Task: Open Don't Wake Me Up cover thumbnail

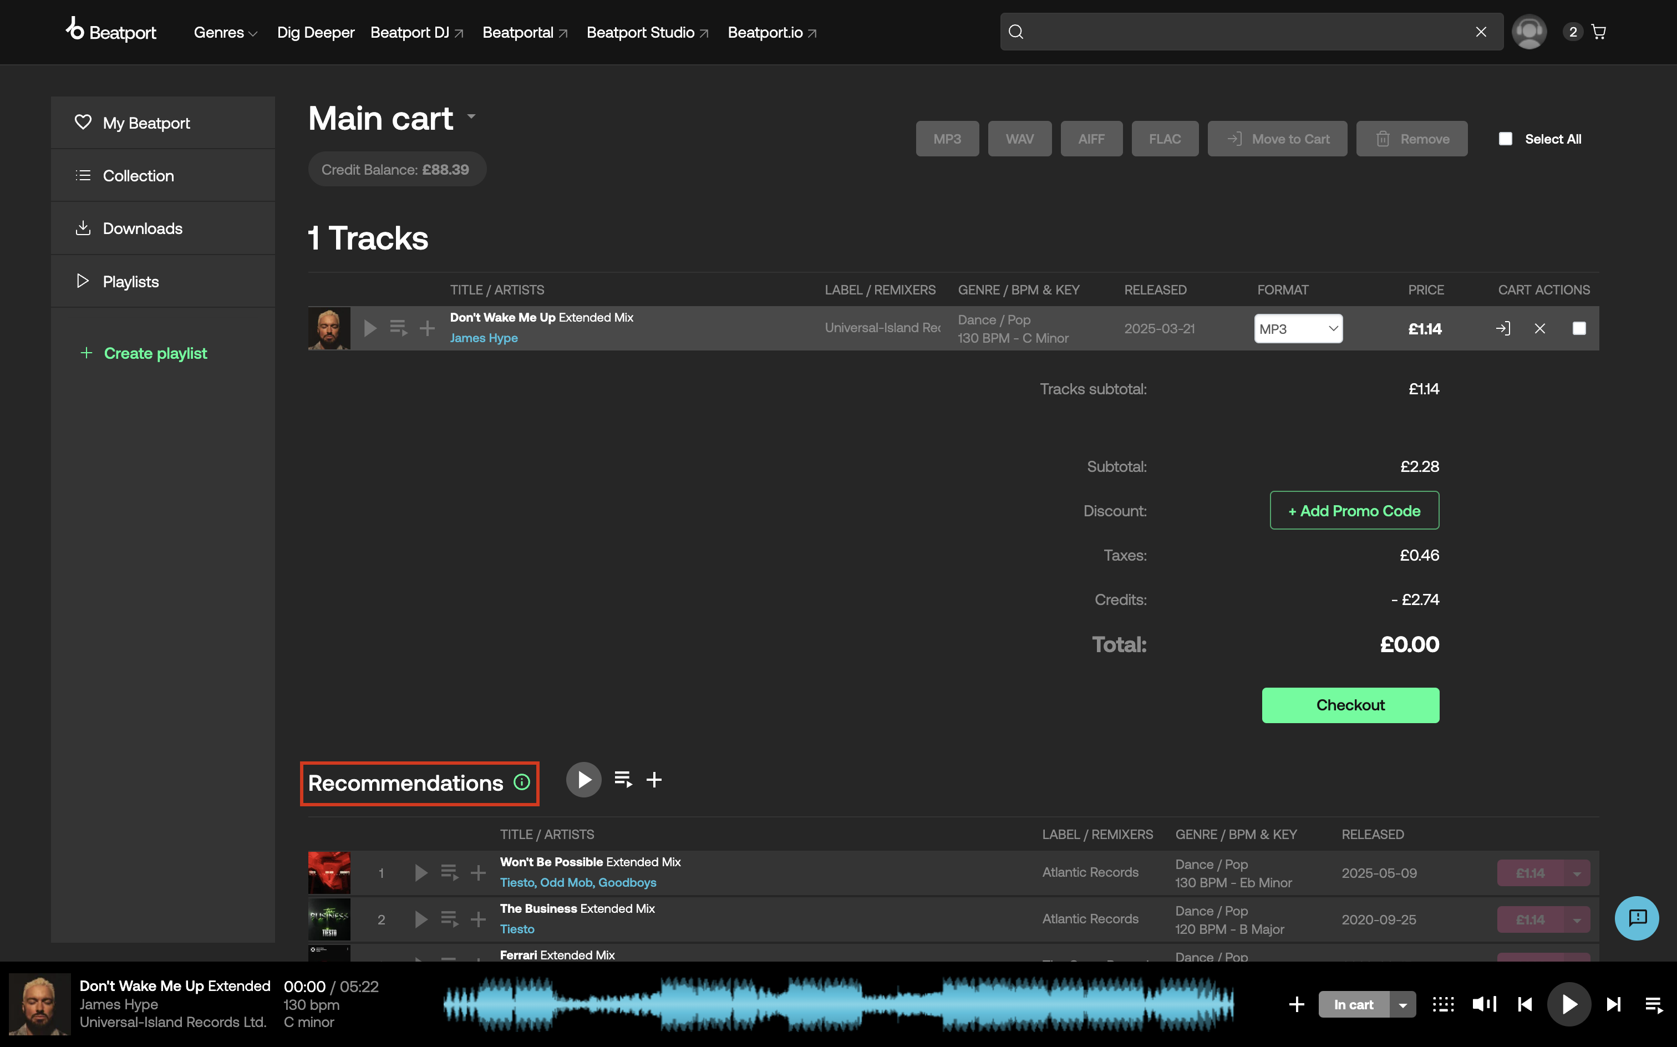Action: tap(329, 328)
